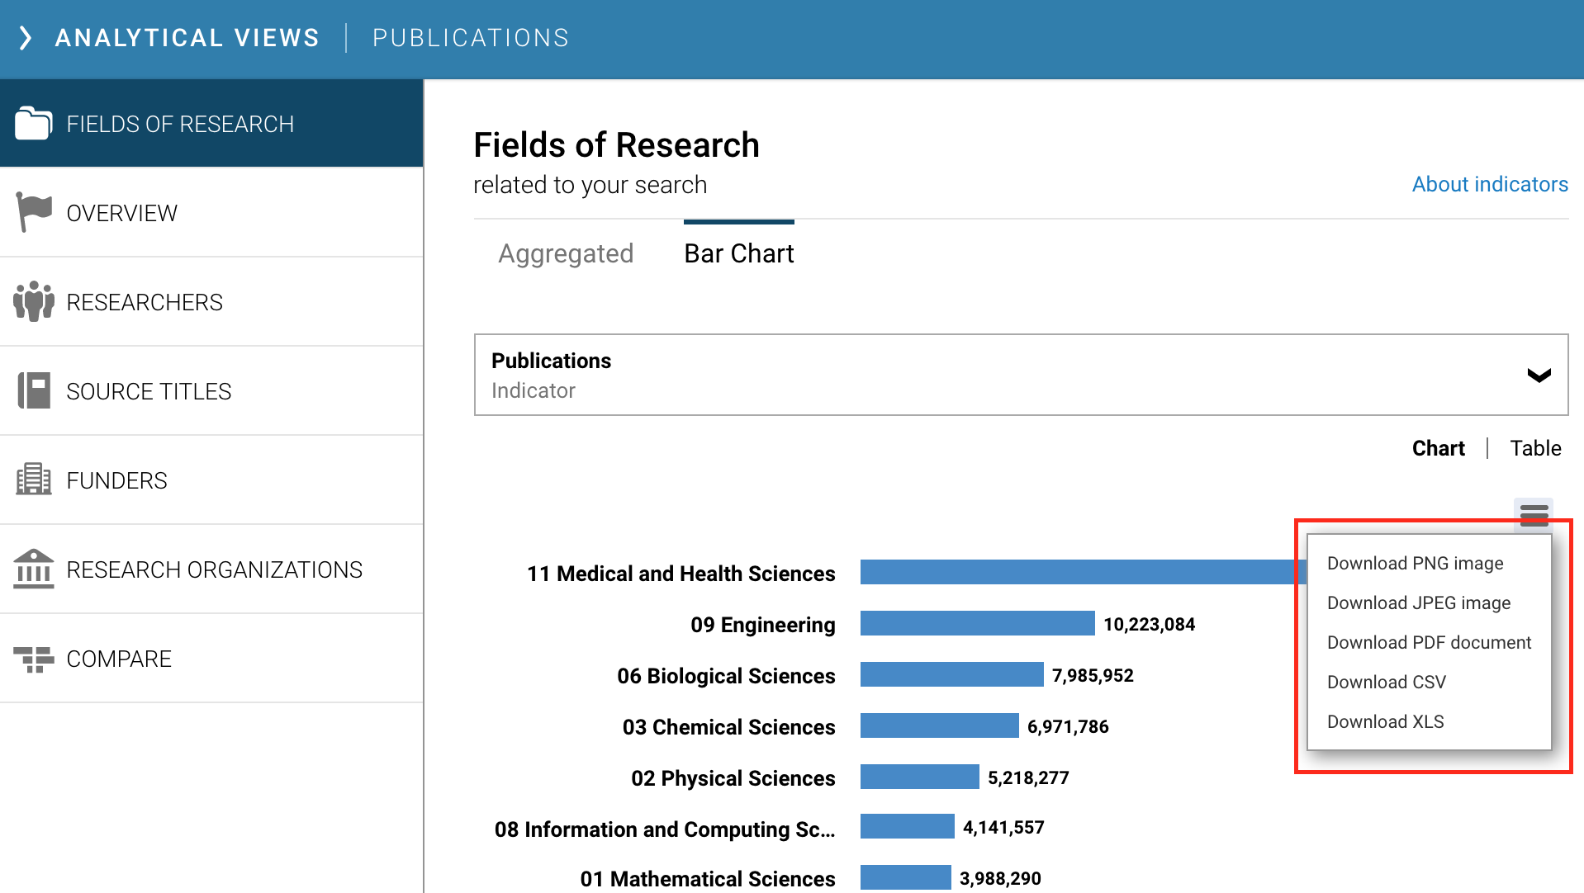Image resolution: width=1584 pixels, height=893 pixels.
Task: Select the Bar Chart tab
Action: click(738, 253)
